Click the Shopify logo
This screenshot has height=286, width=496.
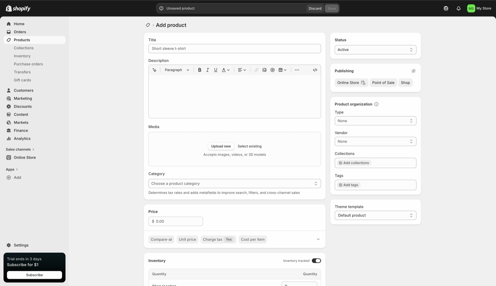(18, 8)
